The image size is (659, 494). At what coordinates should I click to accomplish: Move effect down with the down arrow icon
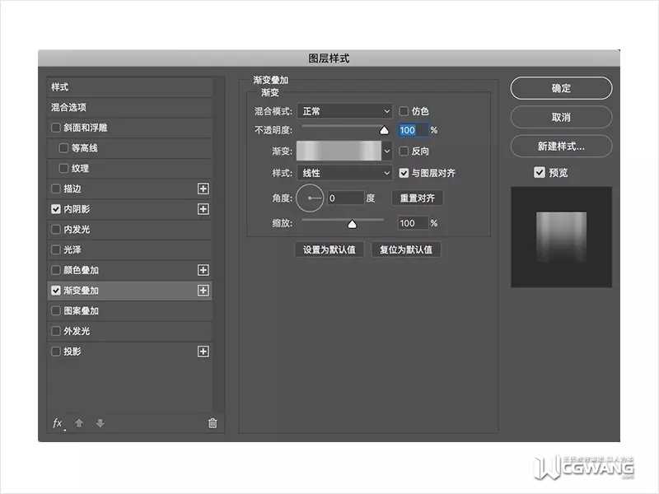pyautogui.click(x=100, y=423)
